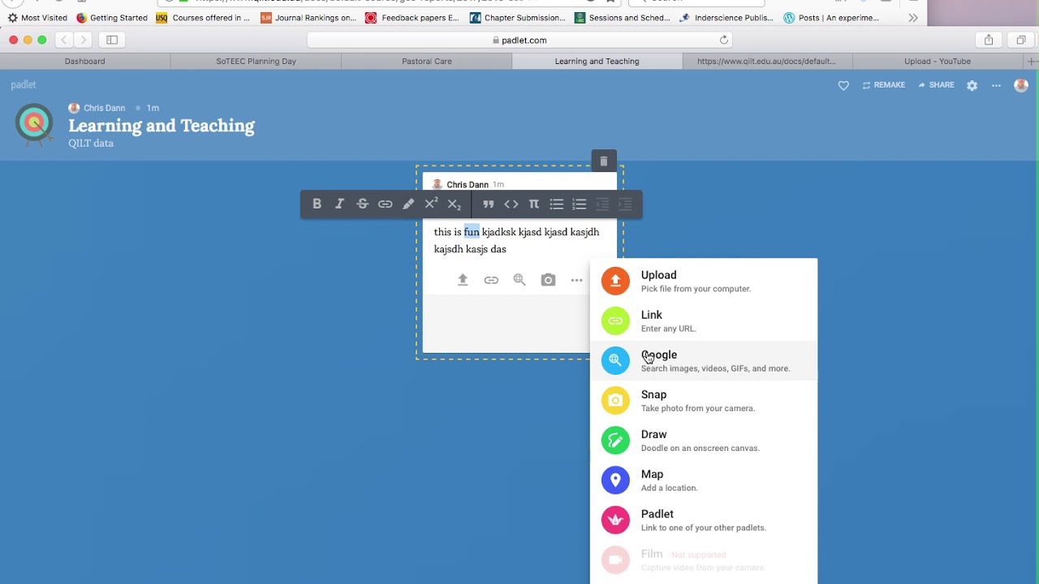Format the text as code

(511, 204)
